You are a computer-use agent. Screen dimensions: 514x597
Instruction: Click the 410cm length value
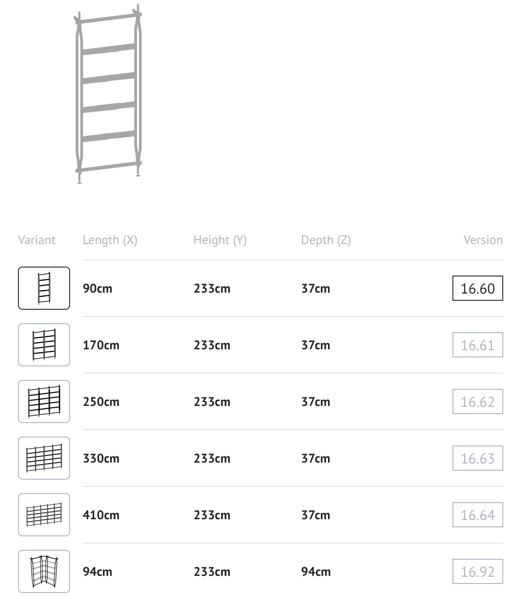coord(101,515)
